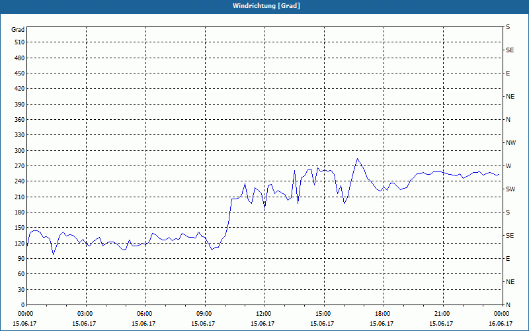Click the S compass label level with 180
Image resolution: width=529 pixels, height=331 pixels.
point(508,213)
